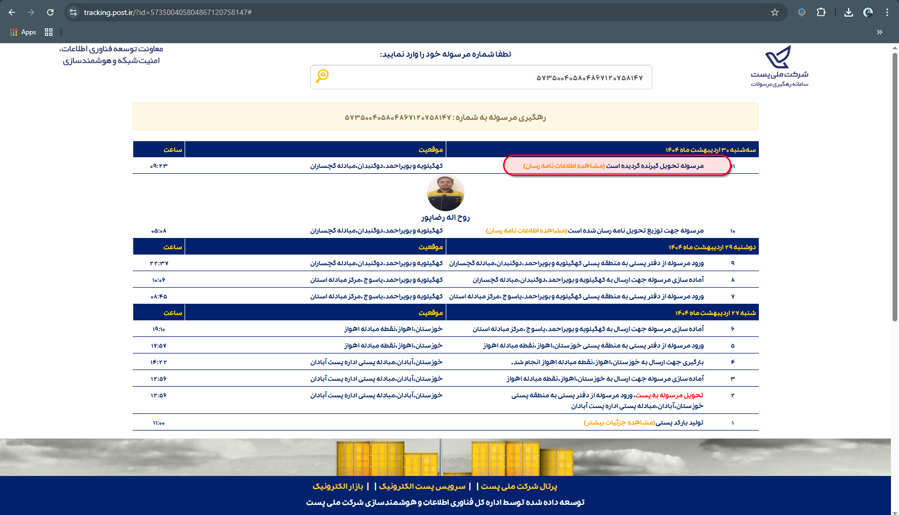Click row 1 text تولید بارکد پستی
The width and height of the screenshot is (899, 515).
[x=680, y=422]
